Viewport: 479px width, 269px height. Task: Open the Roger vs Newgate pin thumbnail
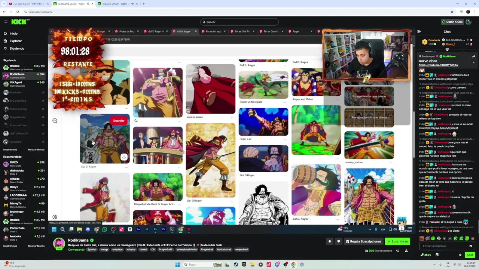pyautogui.click(x=263, y=85)
